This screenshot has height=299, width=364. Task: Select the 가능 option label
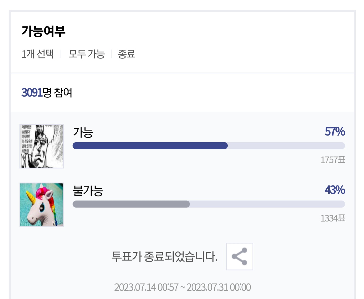[x=83, y=132]
